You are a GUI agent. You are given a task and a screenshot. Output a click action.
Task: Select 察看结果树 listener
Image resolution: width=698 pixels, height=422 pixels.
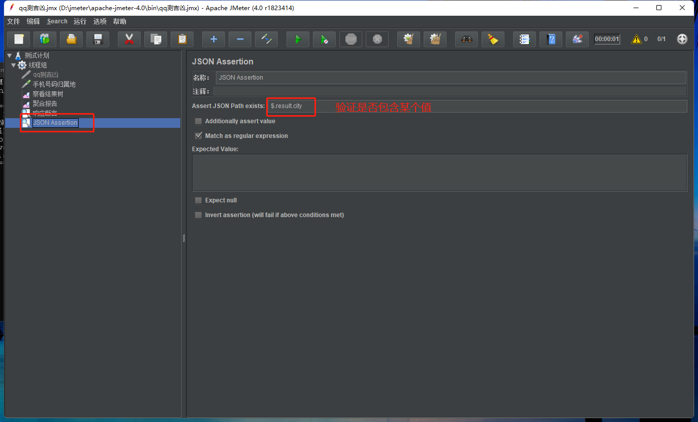coord(48,94)
